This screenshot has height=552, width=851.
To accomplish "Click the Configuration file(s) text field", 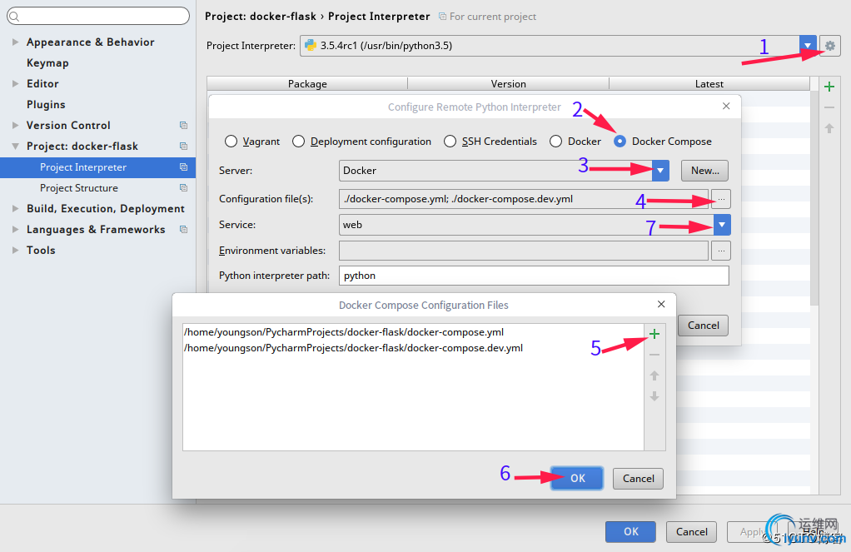I will (524, 199).
